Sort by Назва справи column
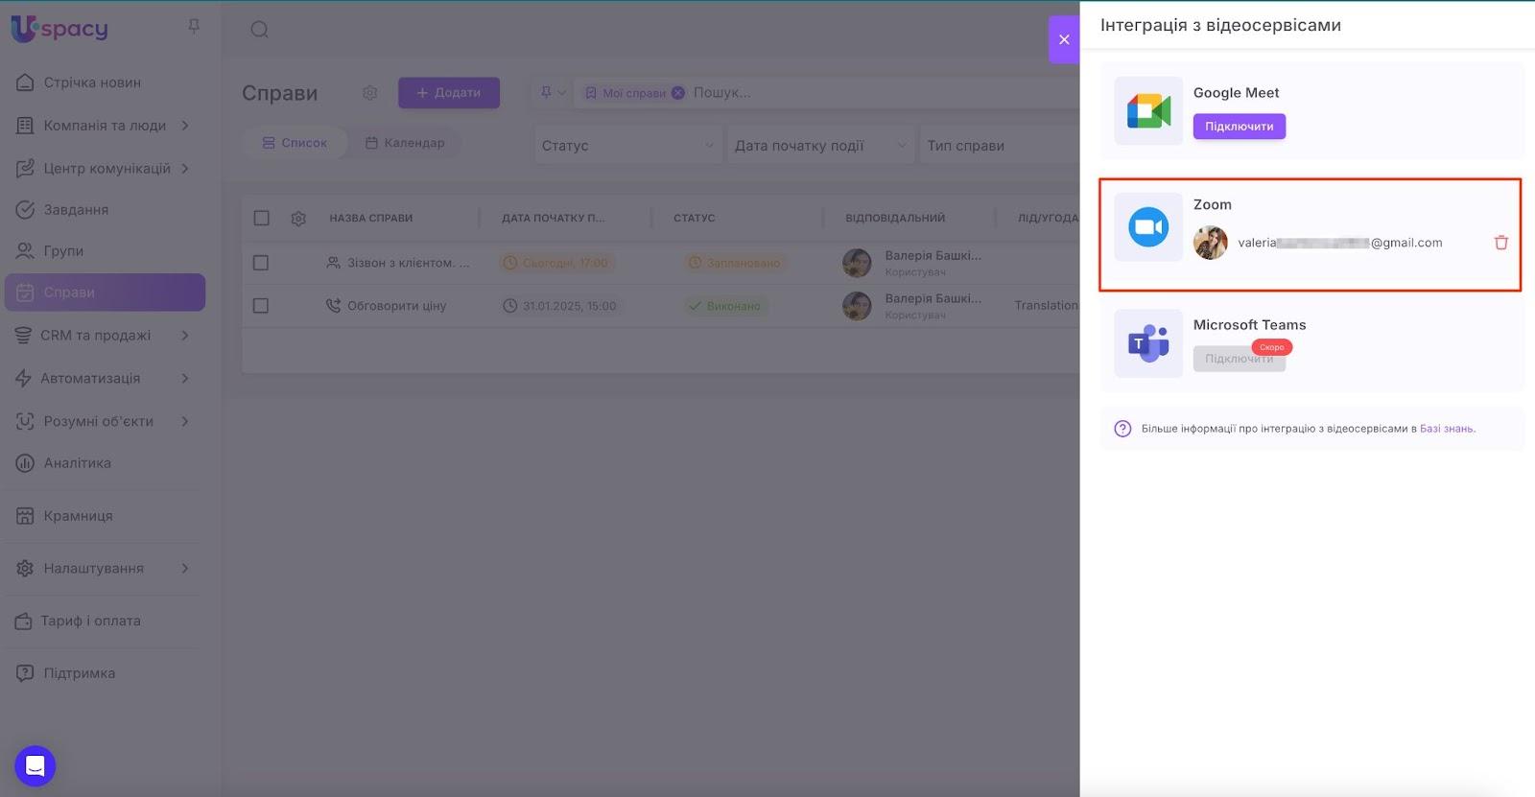The width and height of the screenshot is (1535, 797). click(x=371, y=219)
